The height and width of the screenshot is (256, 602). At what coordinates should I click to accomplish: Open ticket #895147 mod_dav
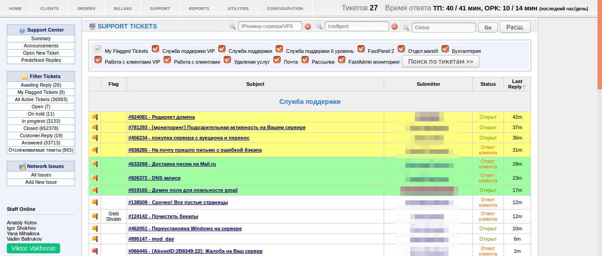[151, 239]
